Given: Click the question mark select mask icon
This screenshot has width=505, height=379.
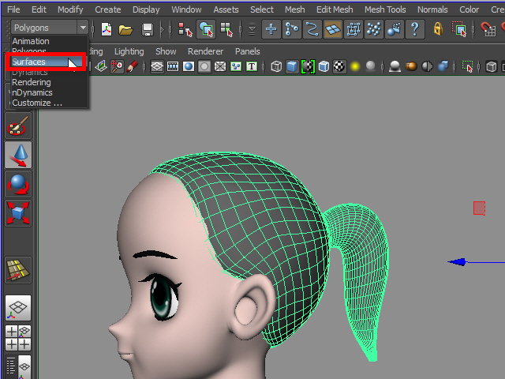Looking at the screenshot, I should tap(417, 29).
